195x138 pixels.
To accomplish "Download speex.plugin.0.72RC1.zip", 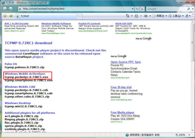I will pyautogui.click(x=23, y=126).
